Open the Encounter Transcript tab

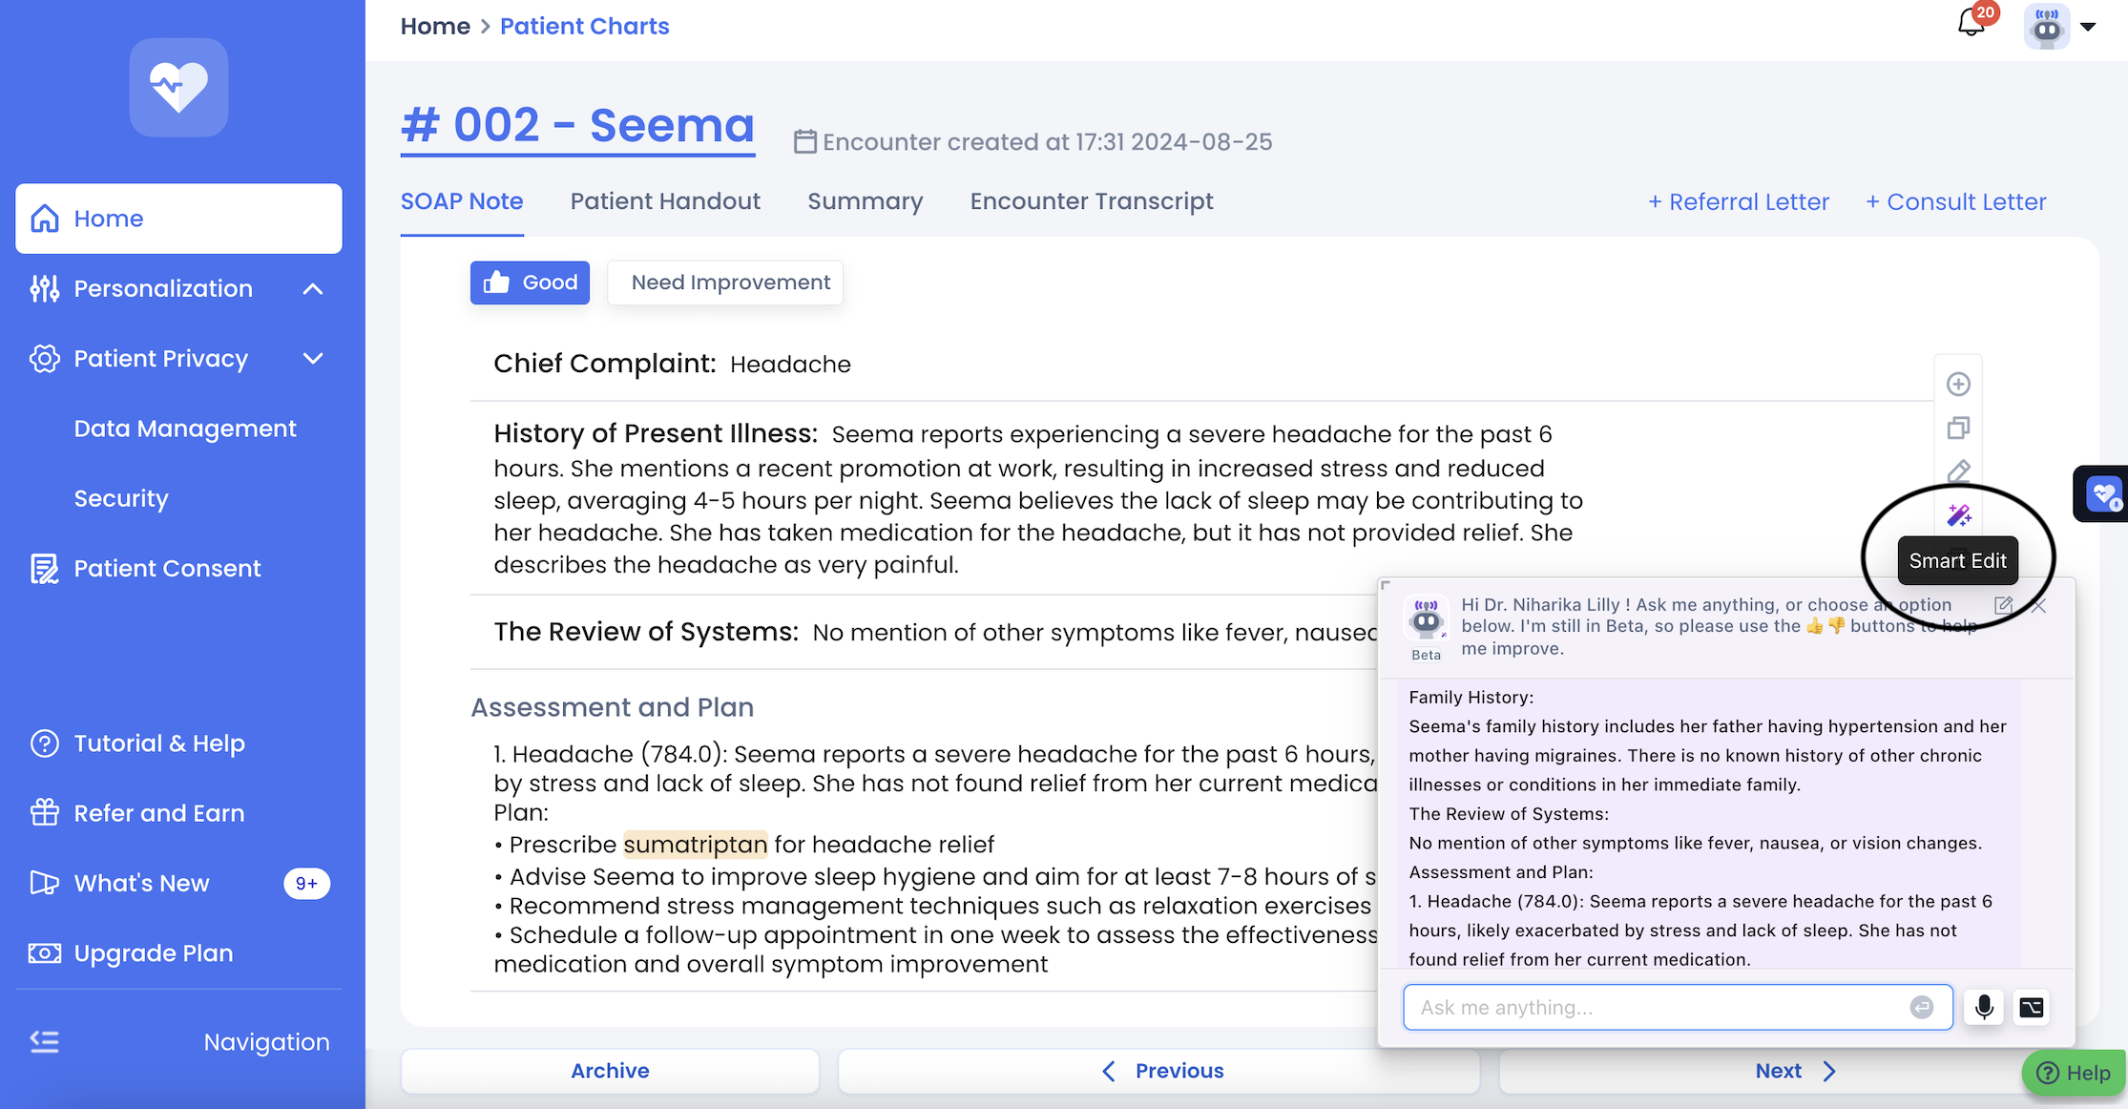[1091, 201]
